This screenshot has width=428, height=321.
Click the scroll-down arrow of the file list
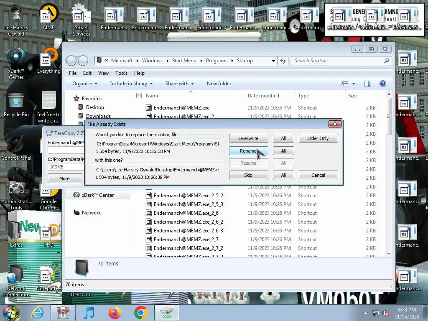click(x=389, y=254)
